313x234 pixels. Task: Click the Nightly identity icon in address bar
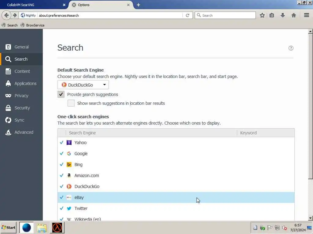[28, 15]
